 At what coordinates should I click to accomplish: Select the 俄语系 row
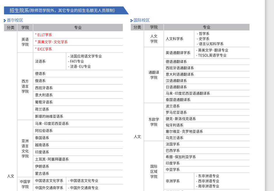pos(78,81)
